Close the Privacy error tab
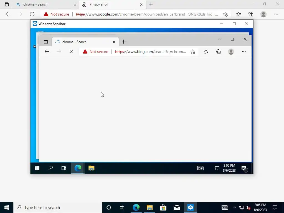The height and width of the screenshot is (213, 284). [x=141, y=5]
